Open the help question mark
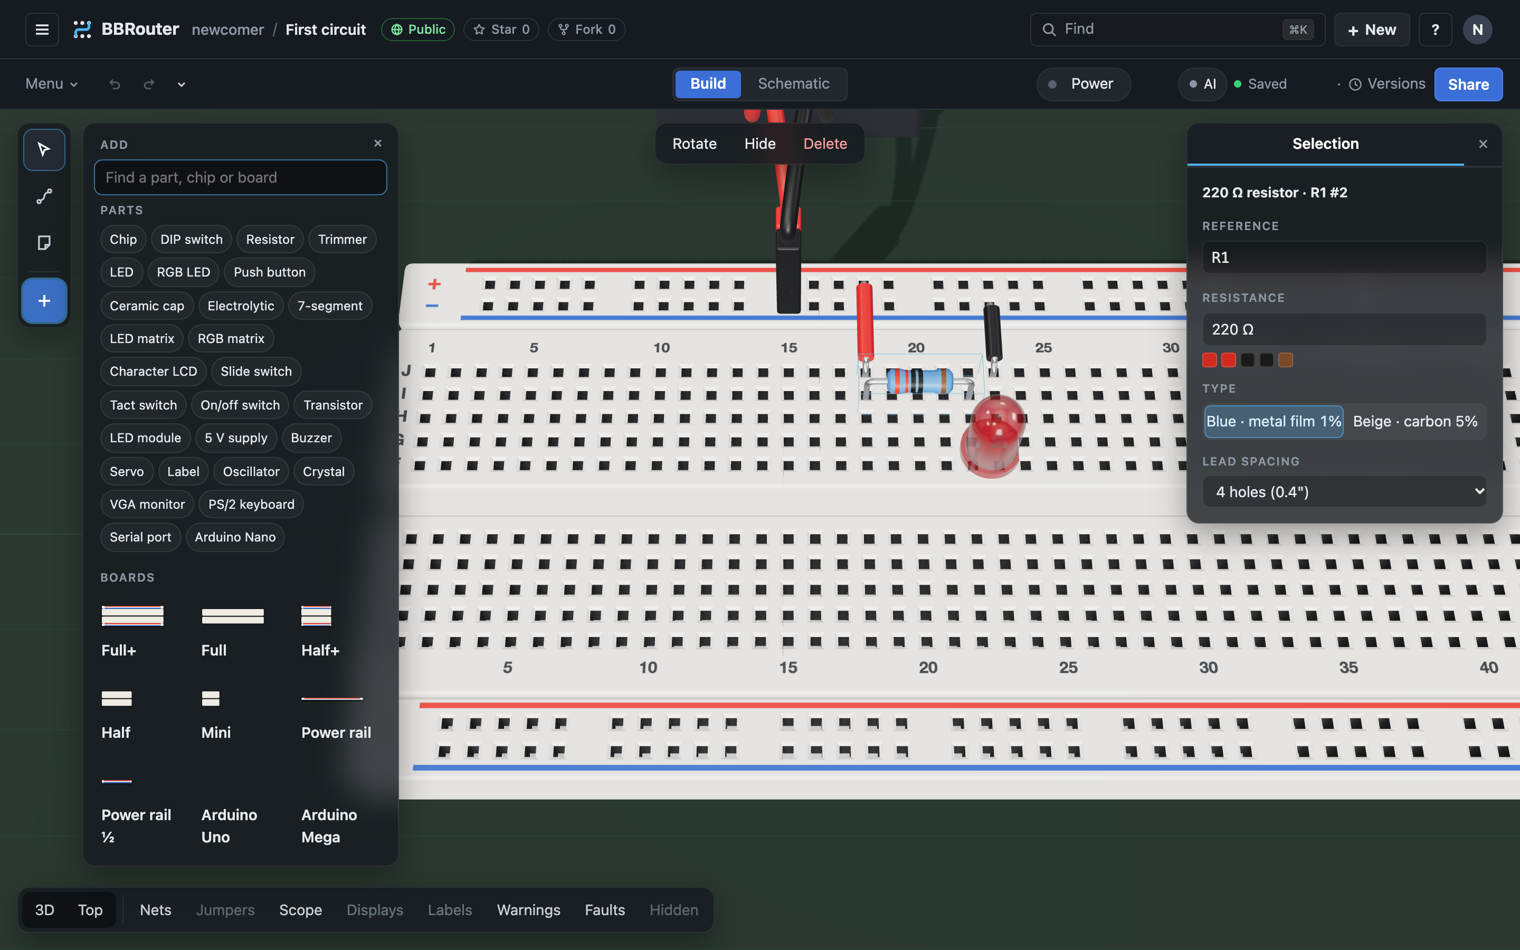The image size is (1520, 950). coord(1435,30)
